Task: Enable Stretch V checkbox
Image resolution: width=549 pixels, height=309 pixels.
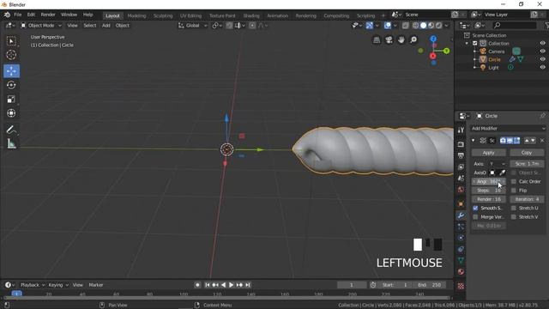Action: click(514, 217)
